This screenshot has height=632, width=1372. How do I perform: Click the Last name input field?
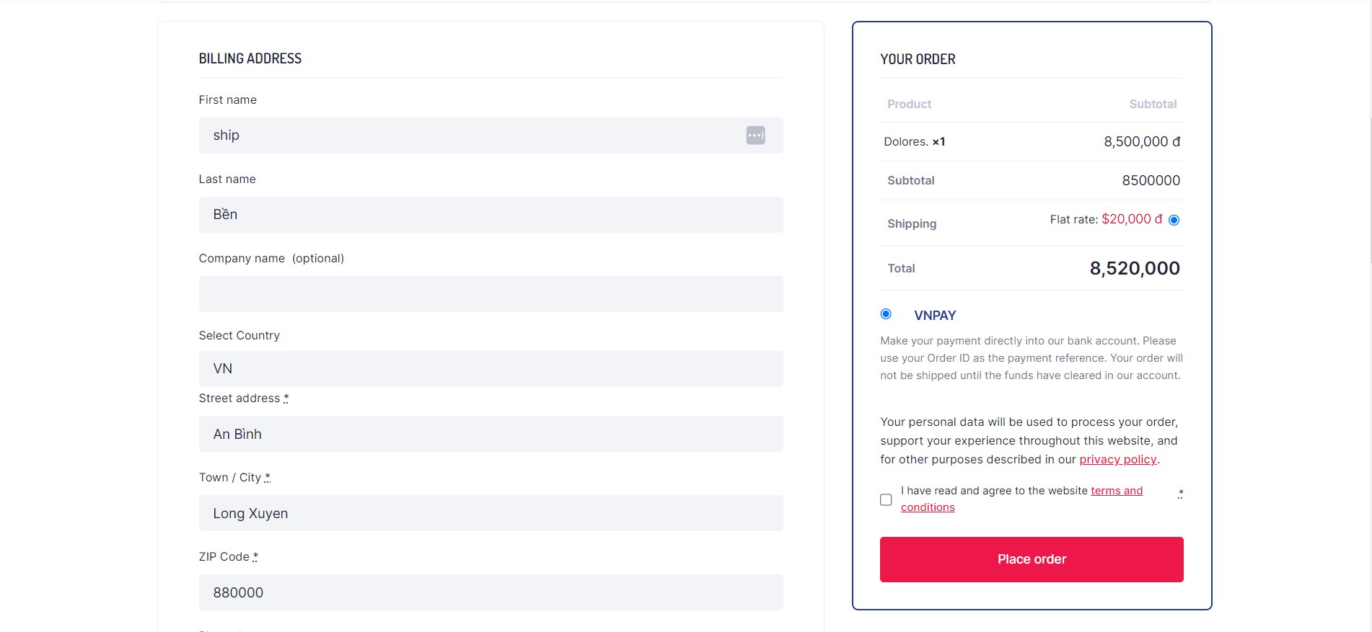[491, 215]
